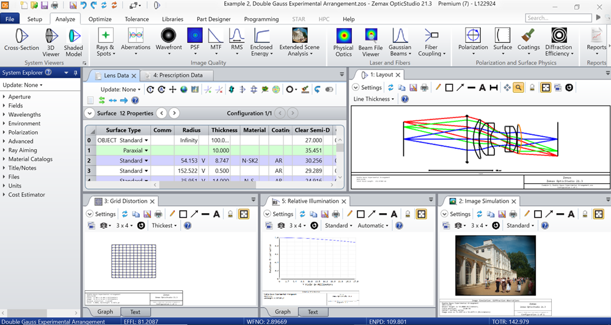Open the Thickest dropdown in Grid Distortion
The height and width of the screenshot is (325, 611).
click(164, 225)
